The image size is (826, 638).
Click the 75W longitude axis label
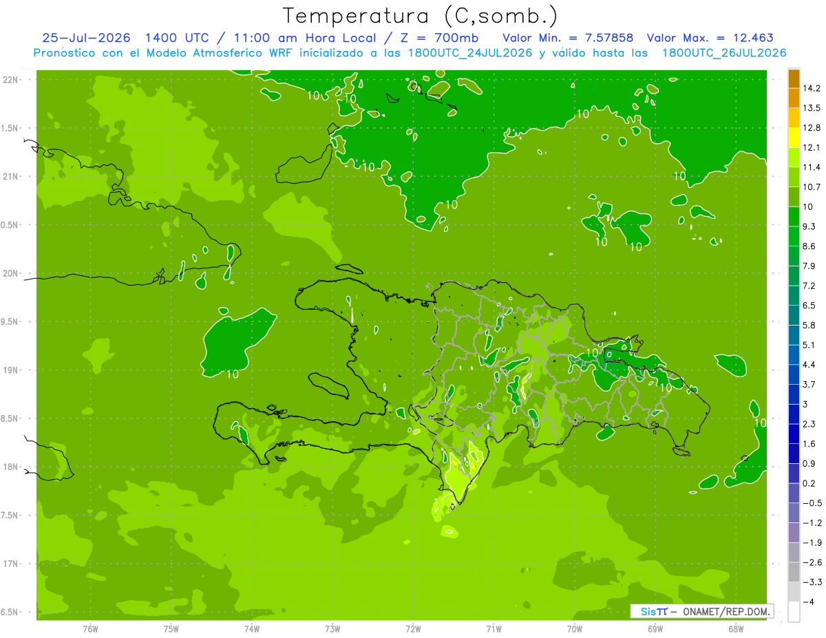pos(171,628)
